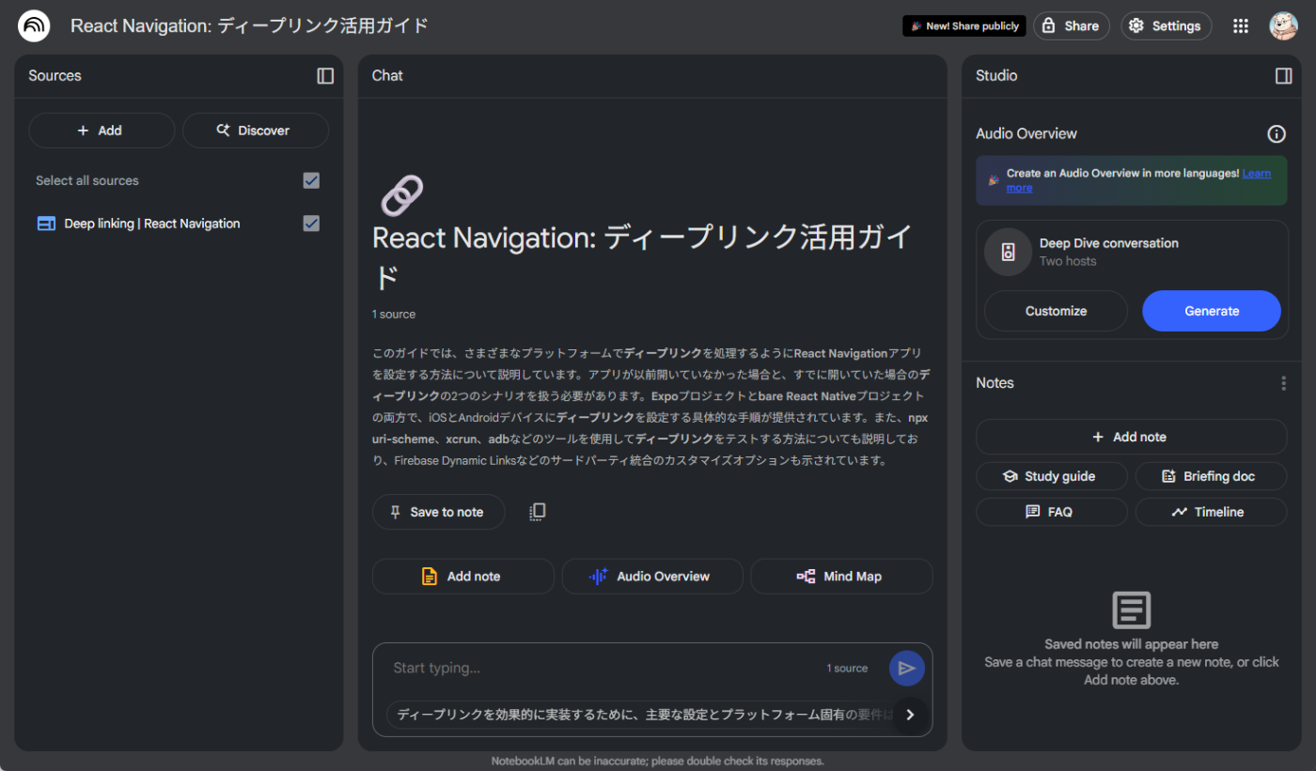
Task: Click the chain link emoji icon
Action: pyautogui.click(x=401, y=196)
